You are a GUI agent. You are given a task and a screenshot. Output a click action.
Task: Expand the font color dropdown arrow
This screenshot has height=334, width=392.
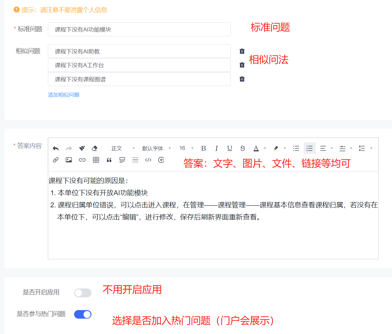(x=265, y=148)
